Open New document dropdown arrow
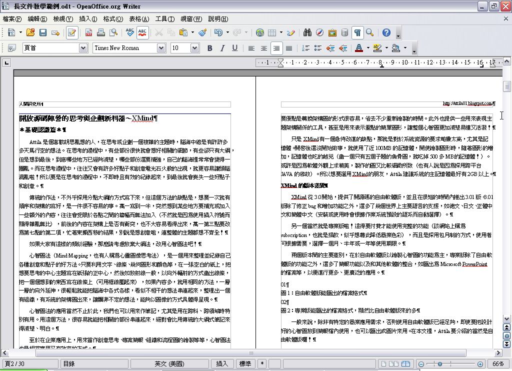 [x=20, y=32]
